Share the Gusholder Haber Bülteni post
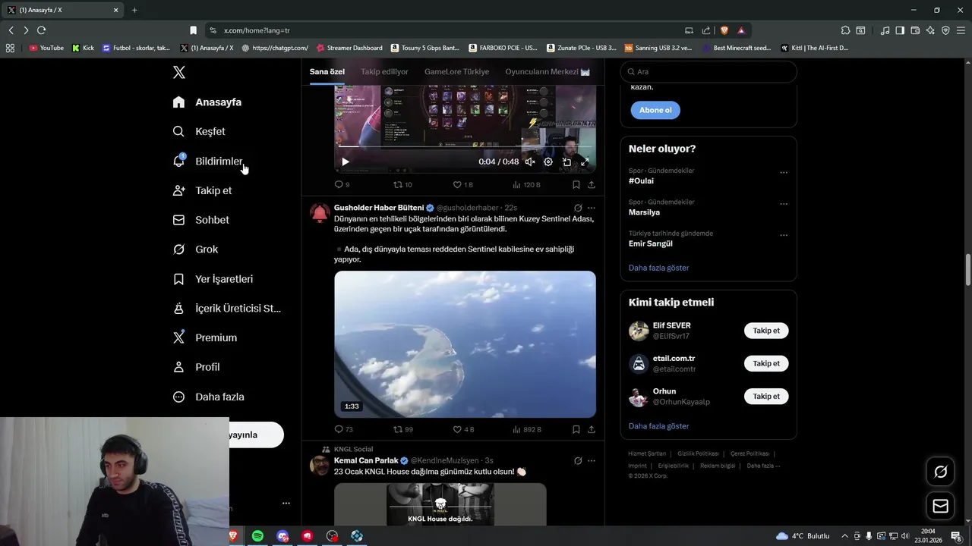 click(592, 429)
